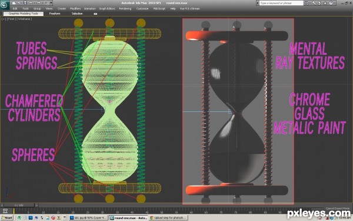This screenshot has height=221, width=353.
Task: Open the viewport [+] general menu
Action: pyautogui.click(x=4, y=19)
